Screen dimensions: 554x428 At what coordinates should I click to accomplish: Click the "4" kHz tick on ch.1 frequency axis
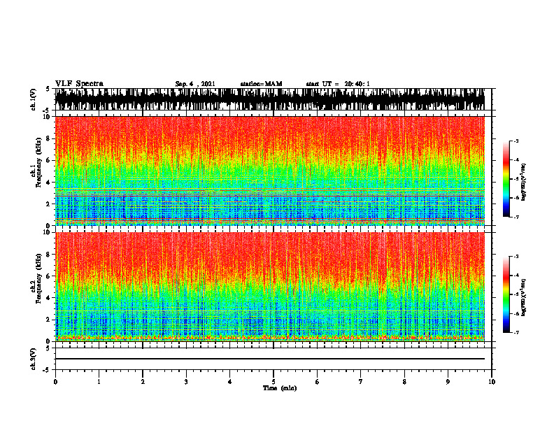(x=48, y=183)
